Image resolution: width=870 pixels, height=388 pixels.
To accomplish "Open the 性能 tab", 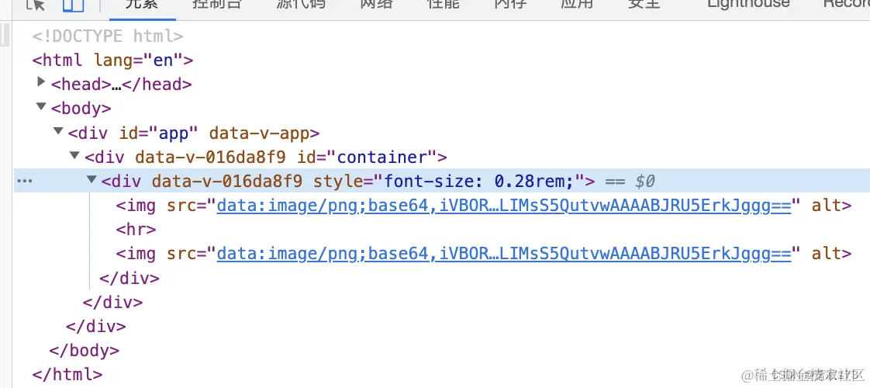I will (444, 3).
